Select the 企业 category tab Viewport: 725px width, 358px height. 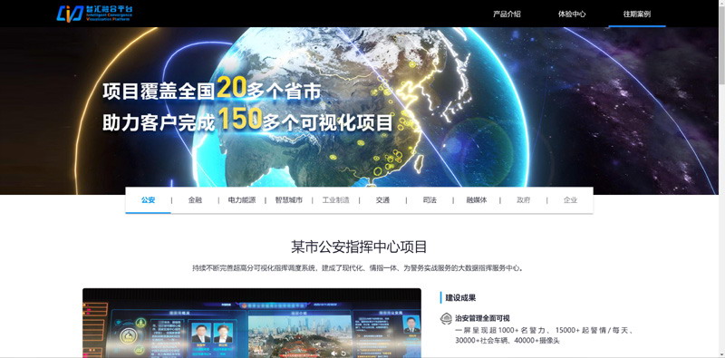click(x=571, y=200)
